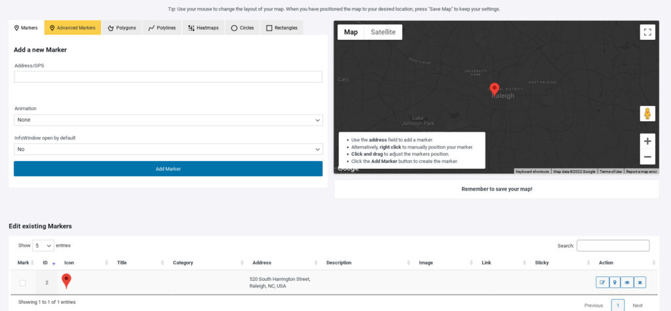The image size is (671, 311).
Task: Switch map to Satellite view
Action: point(383,32)
